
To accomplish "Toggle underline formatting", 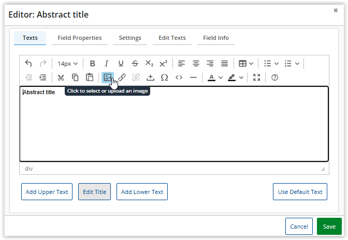I will (121, 64).
